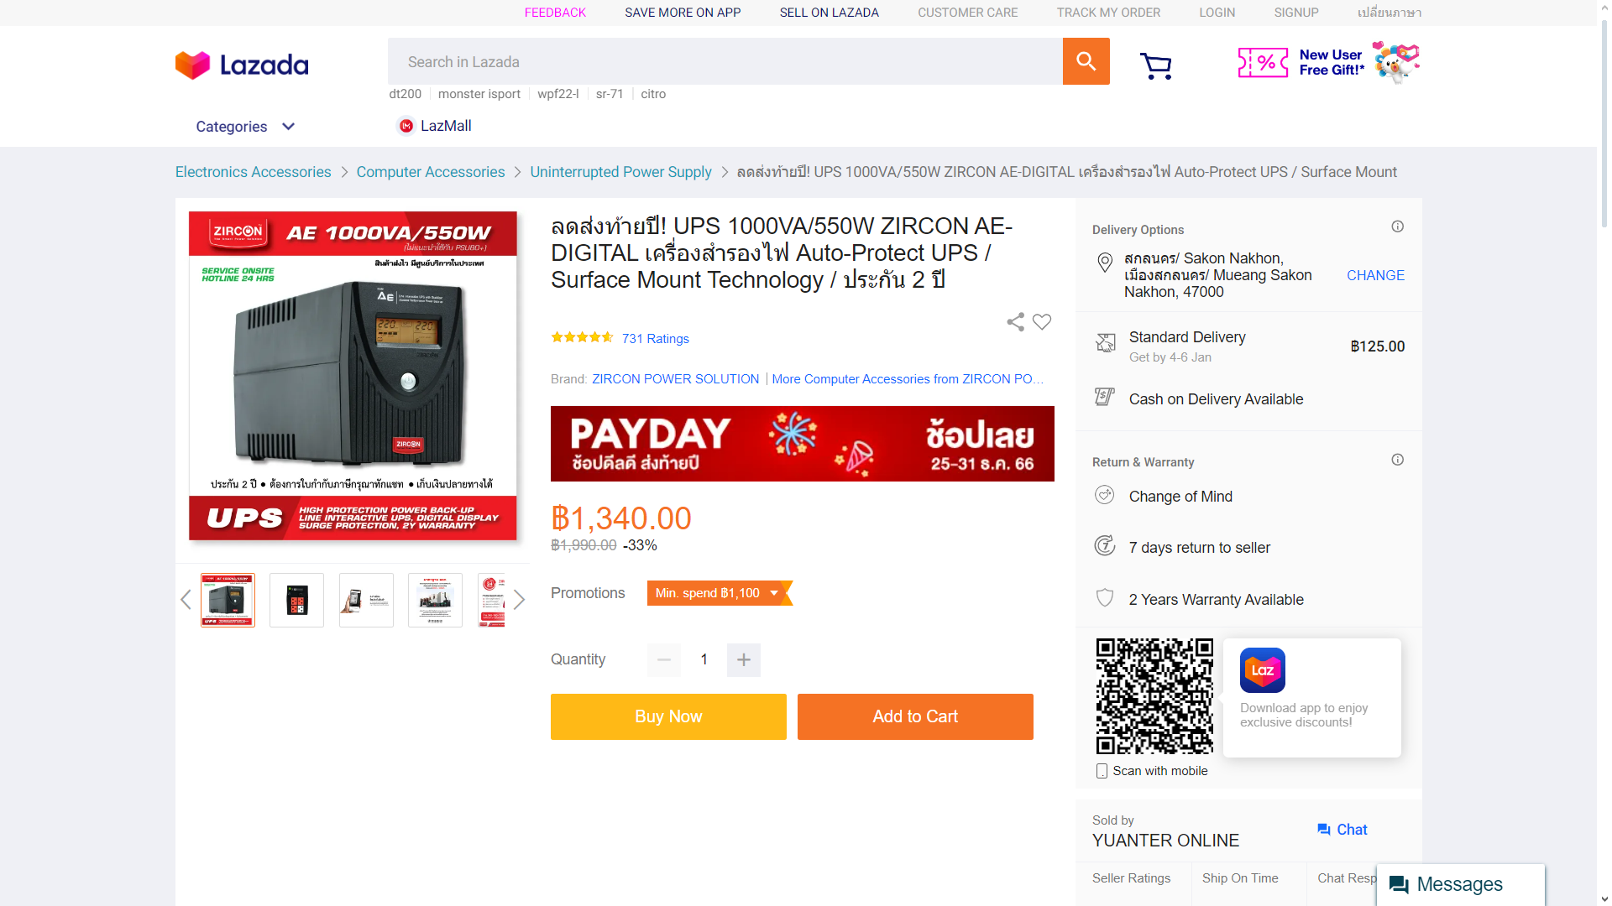Viewport: 1612px width, 906px height.
Task: Click CHANGE delivery address
Action: [1375, 275]
